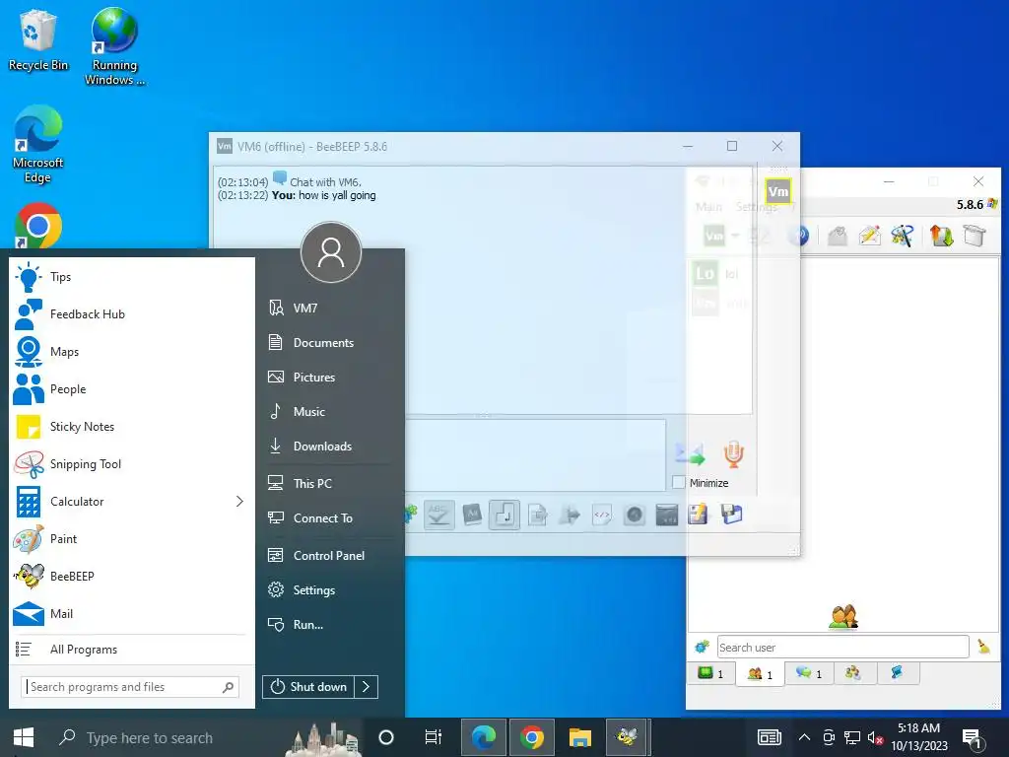
Task: Click the white bucket icon in main toolbar
Action: pyautogui.click(x=975, y=236)
